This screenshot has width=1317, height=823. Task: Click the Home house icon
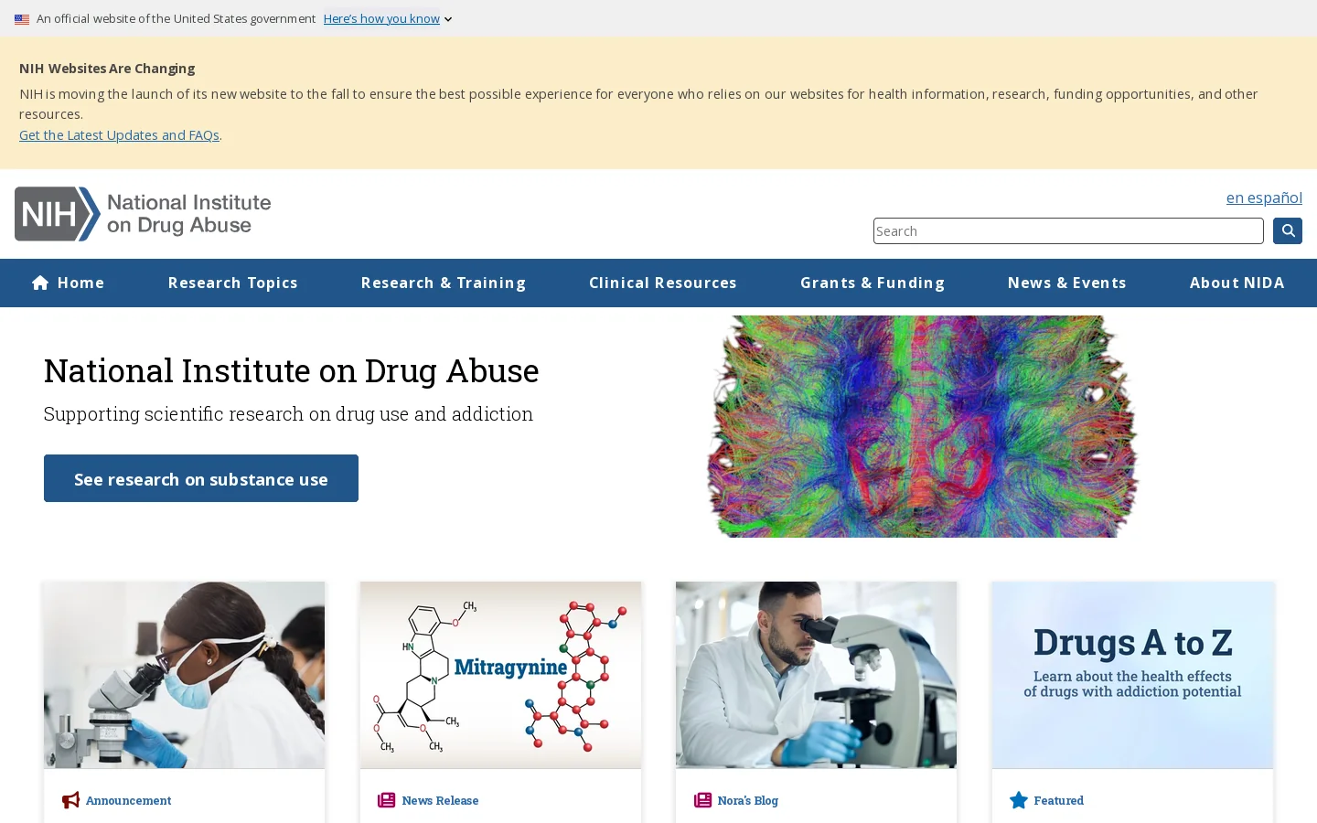click(x=40, y=283)
